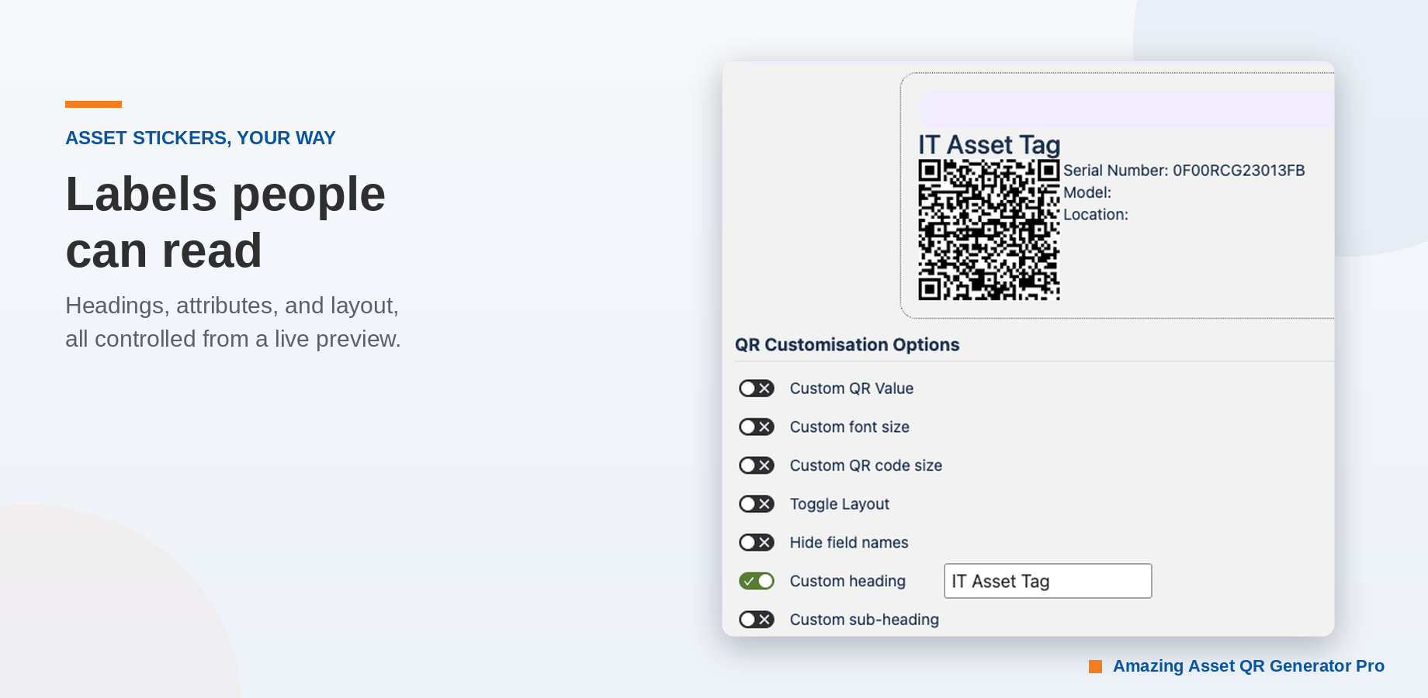Screen dimensions: 1428x698
Task: Click the Labels people can read headline
Action: click(x=225, y=222)
